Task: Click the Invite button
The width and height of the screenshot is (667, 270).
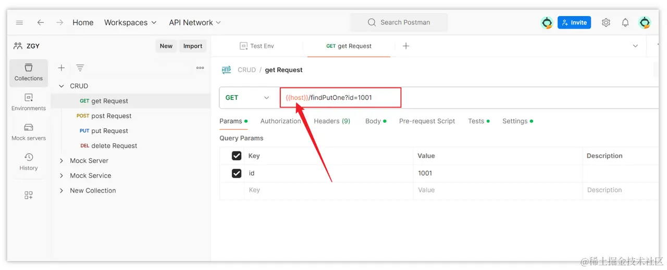Action: 574,22
